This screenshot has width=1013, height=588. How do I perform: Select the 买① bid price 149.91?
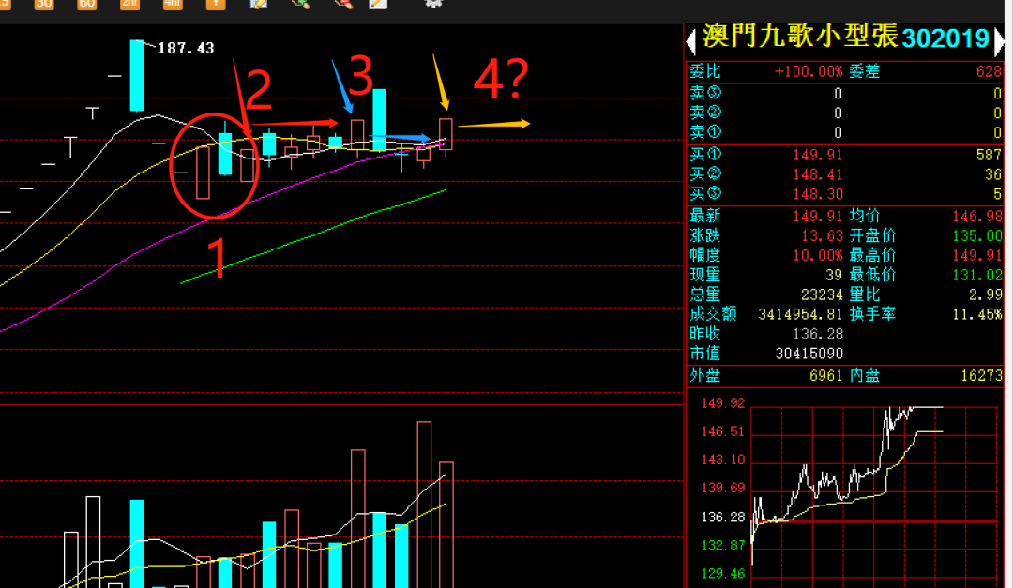click(817, 155)
